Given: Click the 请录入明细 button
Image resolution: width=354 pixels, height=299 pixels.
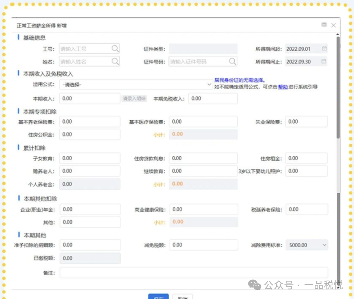Looking at the screenshot, I should [x=134, y=99].
